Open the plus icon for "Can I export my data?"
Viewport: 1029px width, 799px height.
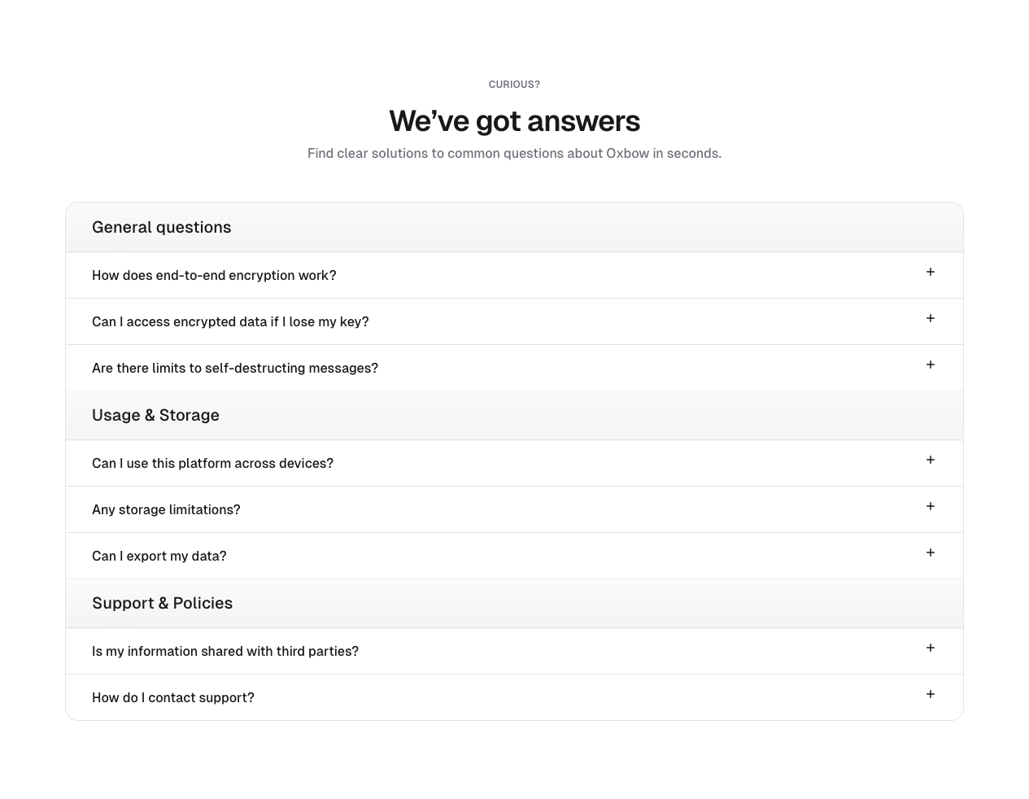point(930,552)
